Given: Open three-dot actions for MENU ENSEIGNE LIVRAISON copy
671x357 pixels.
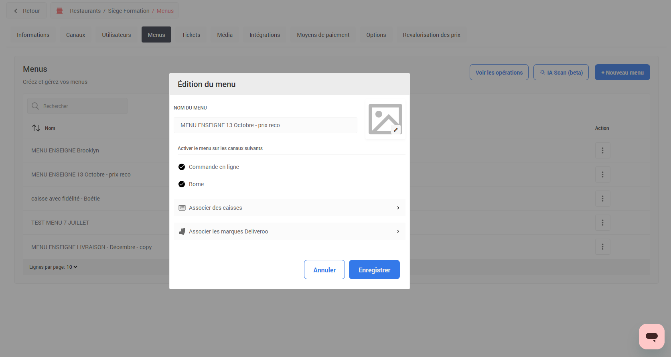Looking at the screenshot, I should tap(602, 247).
